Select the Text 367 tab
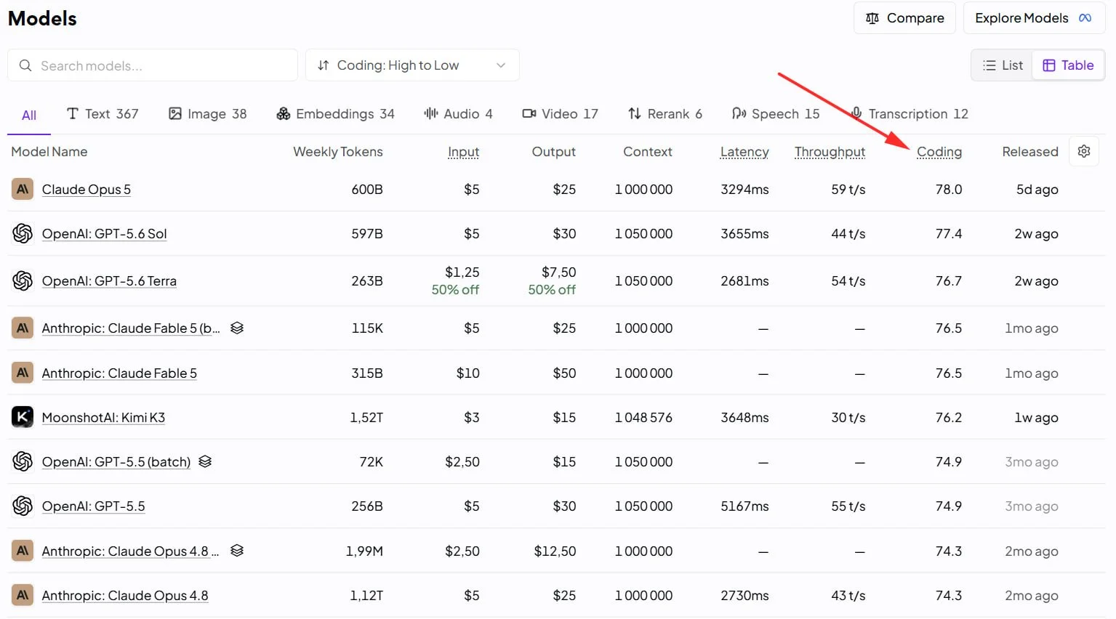Screen dimensions: 1116x619 [103, 114]
